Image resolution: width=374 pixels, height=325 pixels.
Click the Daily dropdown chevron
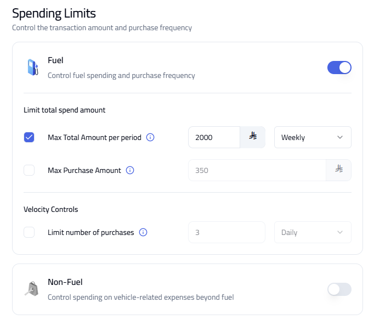point(340,232)
